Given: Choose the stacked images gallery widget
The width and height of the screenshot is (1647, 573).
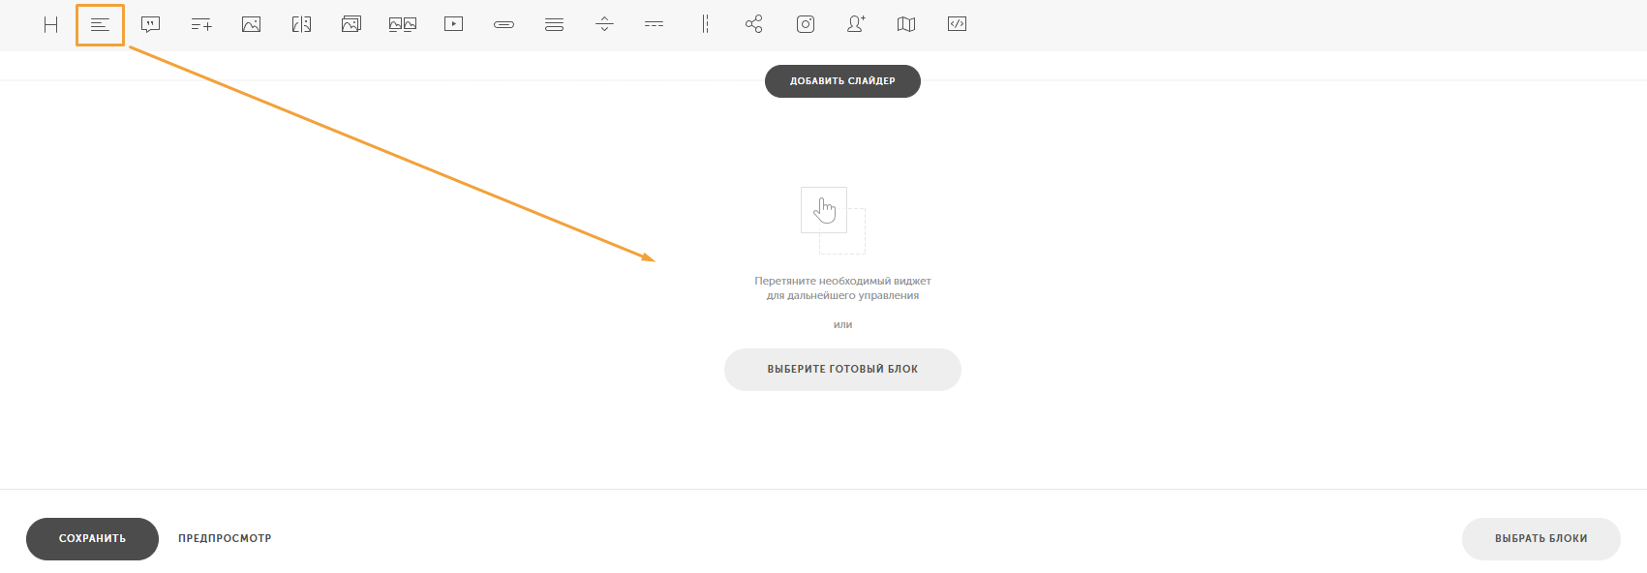Looking at the screenshot, I should point(351,24).
